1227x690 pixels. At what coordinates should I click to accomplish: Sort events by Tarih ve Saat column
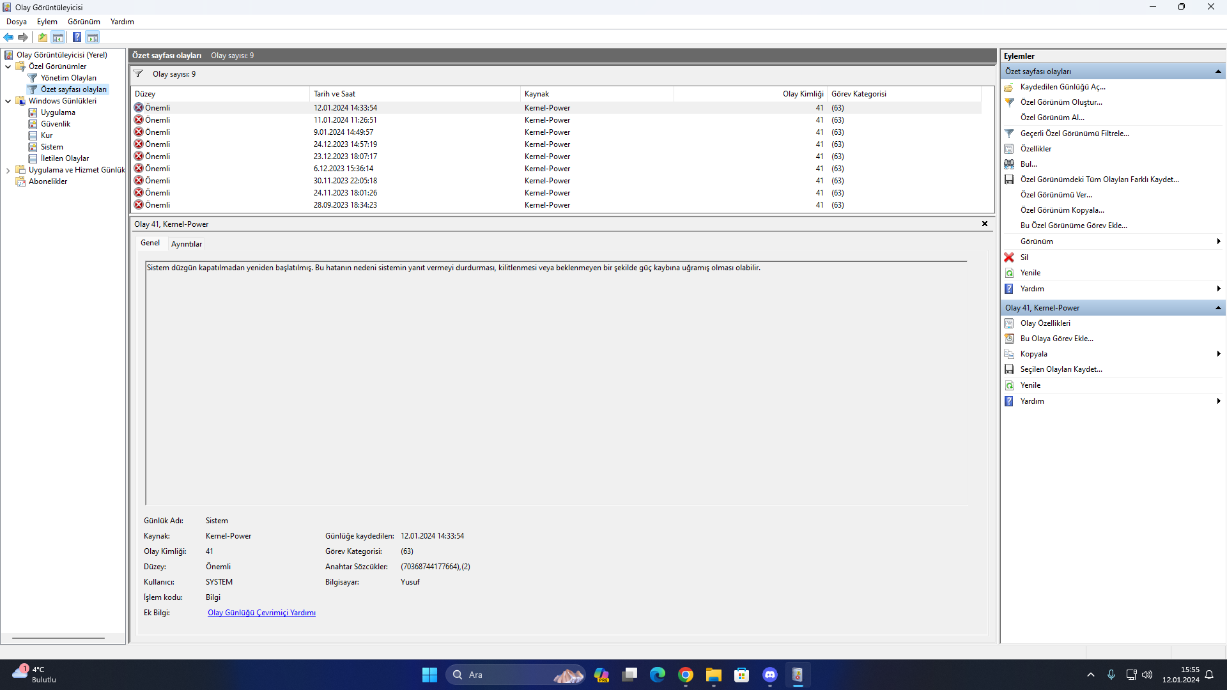tap(334, 94)
